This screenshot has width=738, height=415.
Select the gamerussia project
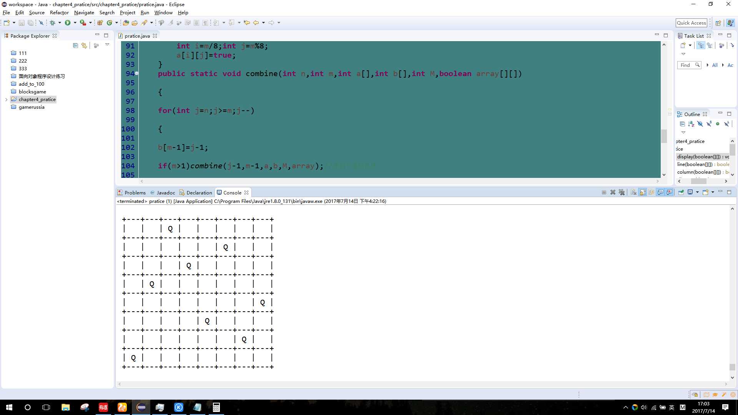click(32, 107)
